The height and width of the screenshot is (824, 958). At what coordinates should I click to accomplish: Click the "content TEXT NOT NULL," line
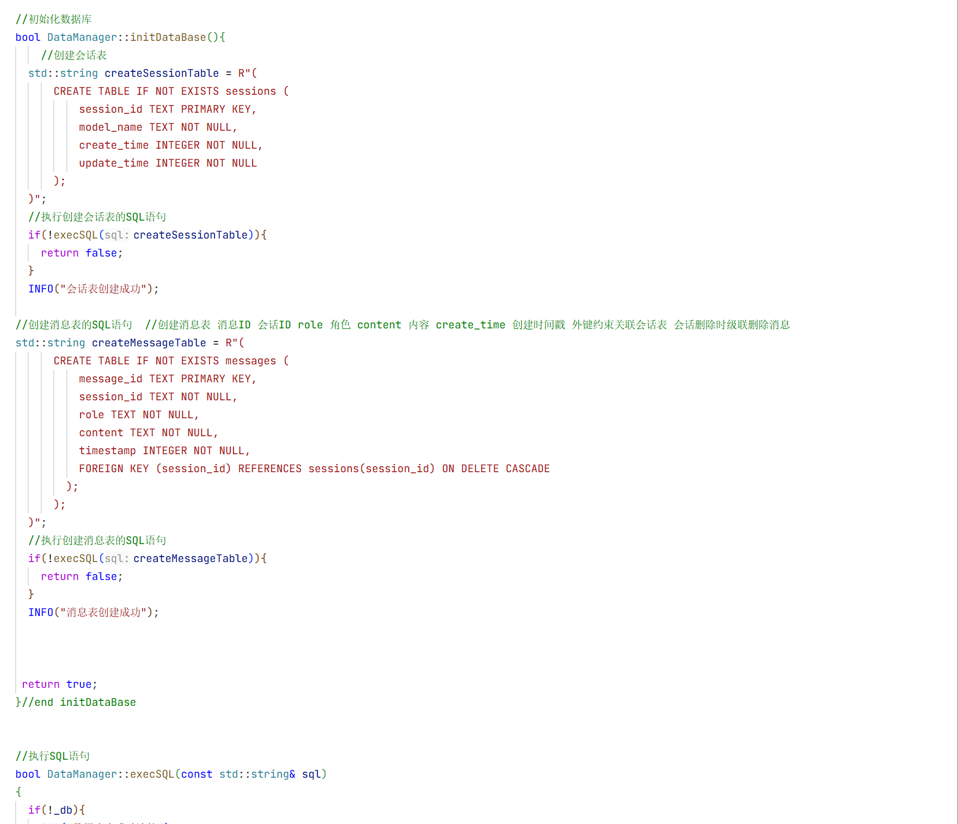pos(149,432)
